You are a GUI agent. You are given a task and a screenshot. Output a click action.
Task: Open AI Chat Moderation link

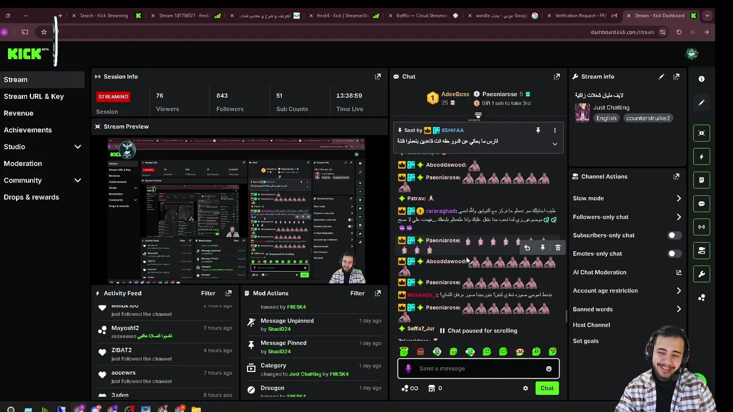click(x=627, y=272)
